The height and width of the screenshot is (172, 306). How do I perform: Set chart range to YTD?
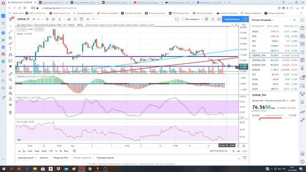[51, 151]
